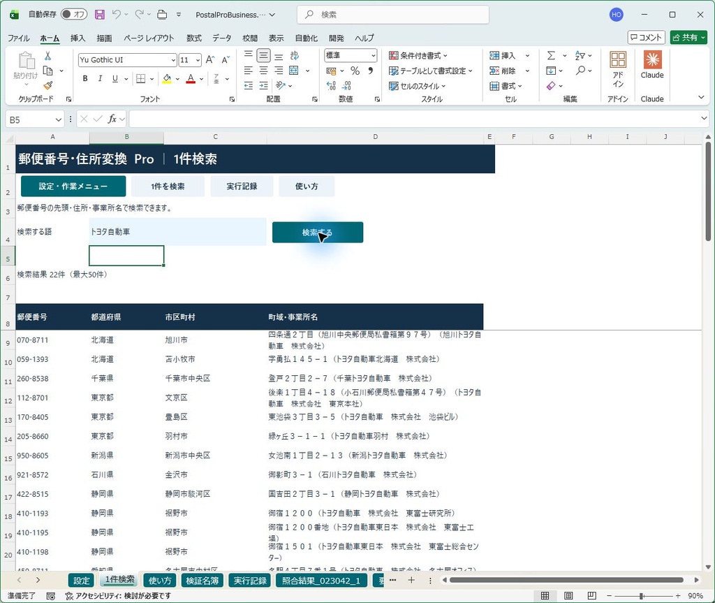The image size is (715, 603).
Task: Increase font size with larger A icon
Action: click(x=209, y=60)
